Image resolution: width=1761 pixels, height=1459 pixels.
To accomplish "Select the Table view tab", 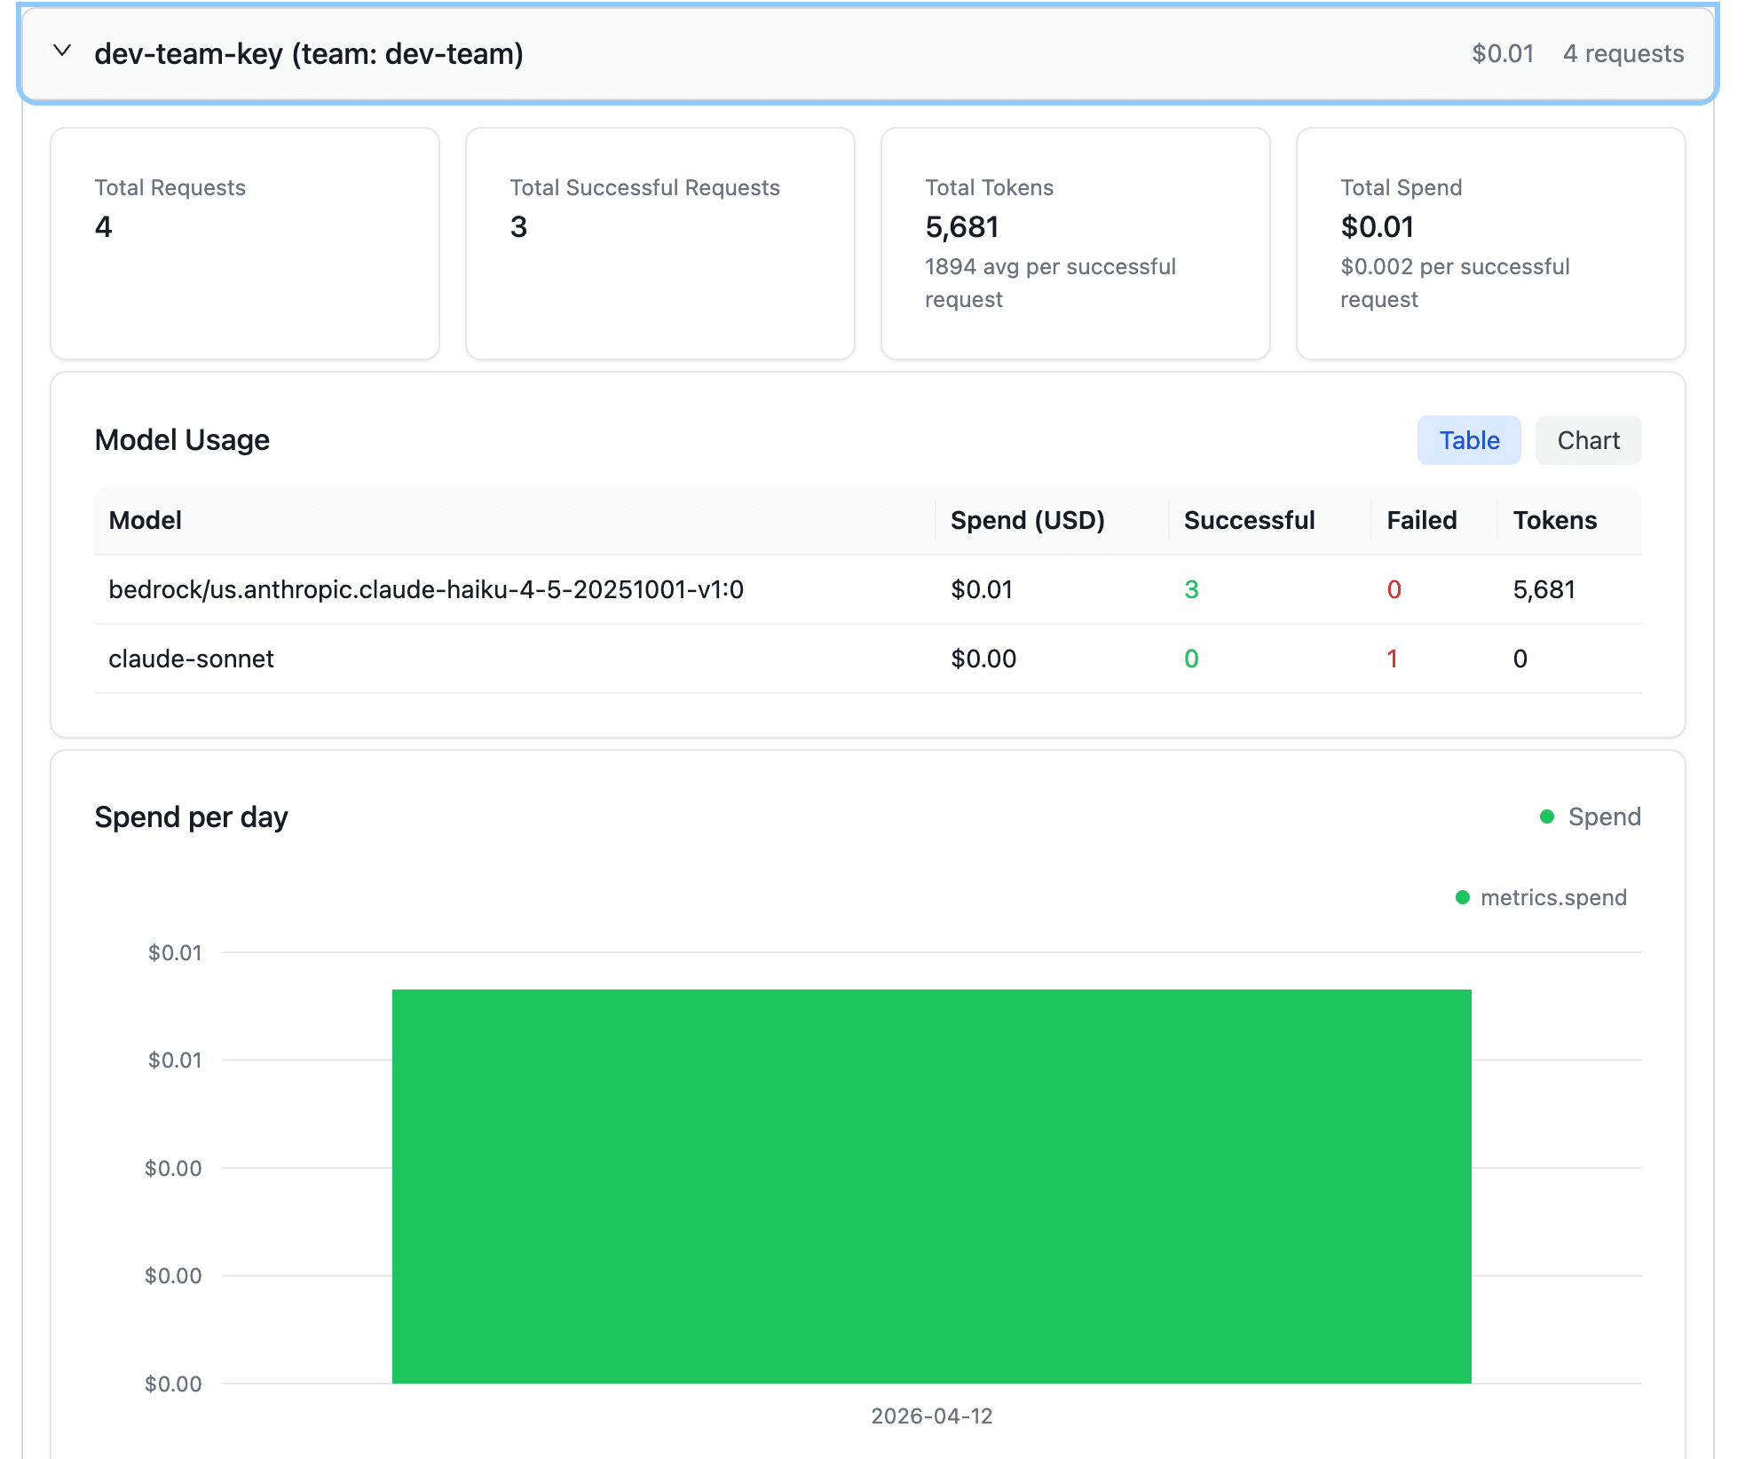I will (1468, 440).
